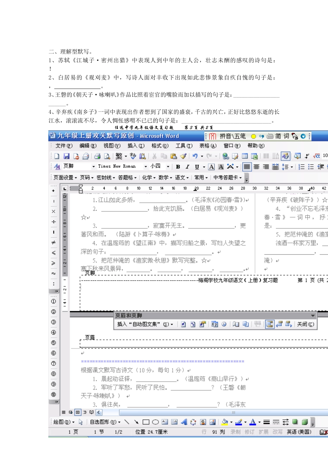Toggle Center paragraph alignment

257,167
